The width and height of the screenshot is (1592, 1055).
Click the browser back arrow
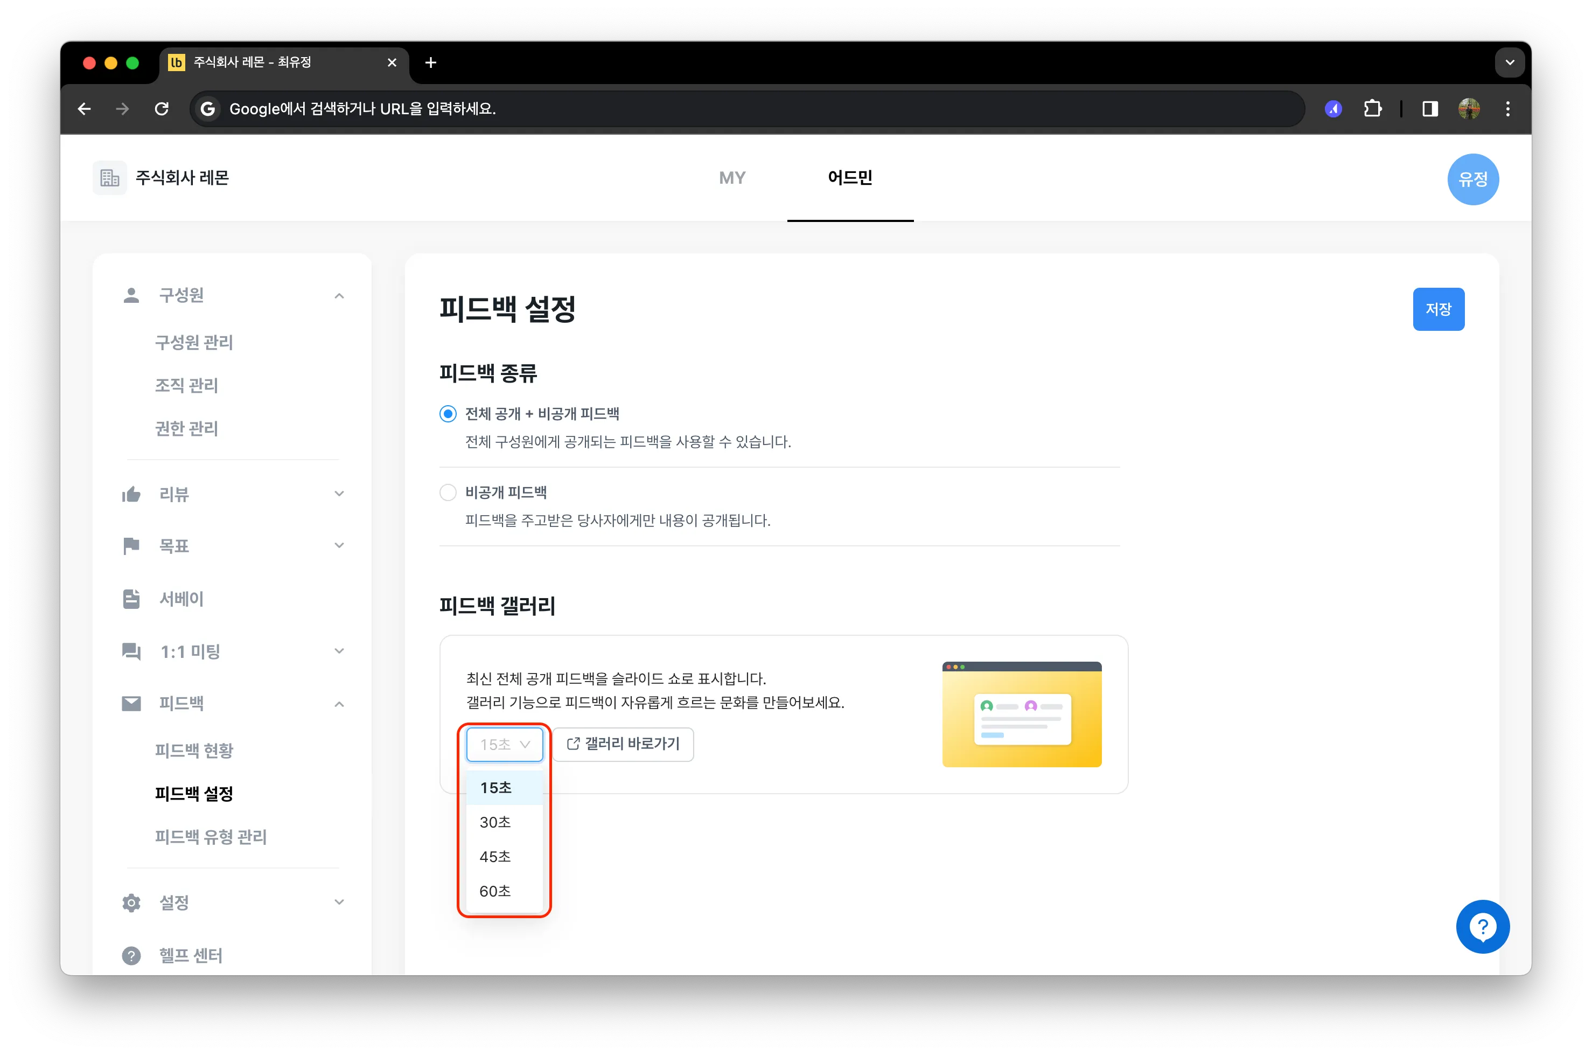tap(84, 108)
